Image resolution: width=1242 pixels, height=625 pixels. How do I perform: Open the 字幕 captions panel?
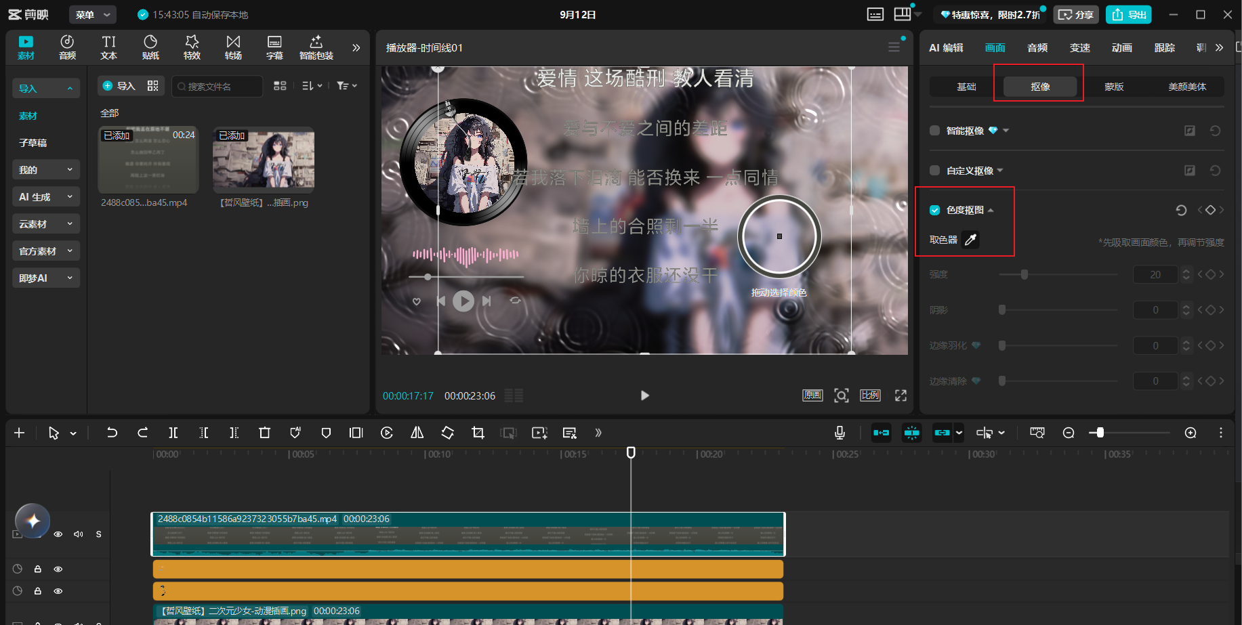click(x=274, y=47)
